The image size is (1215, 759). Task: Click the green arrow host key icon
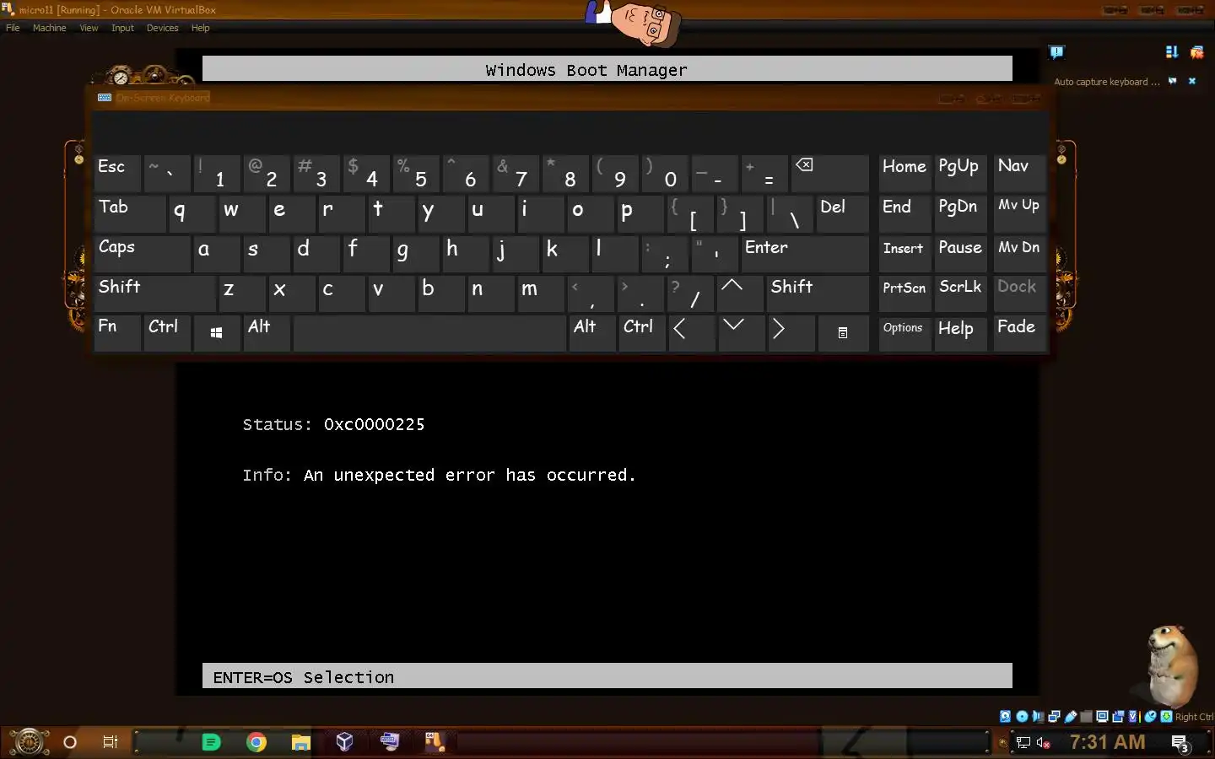coord(1166,717)
